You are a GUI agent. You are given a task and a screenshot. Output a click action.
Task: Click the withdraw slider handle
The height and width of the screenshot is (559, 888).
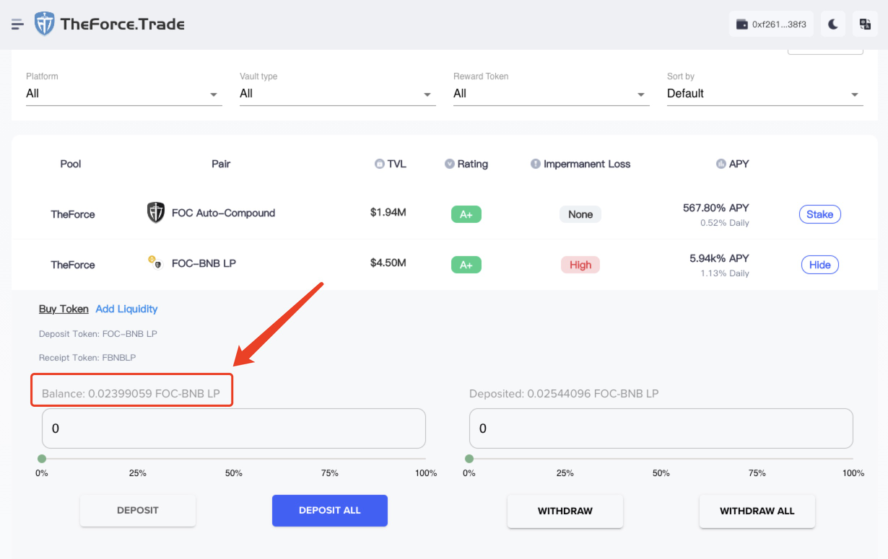click(469, 459)
